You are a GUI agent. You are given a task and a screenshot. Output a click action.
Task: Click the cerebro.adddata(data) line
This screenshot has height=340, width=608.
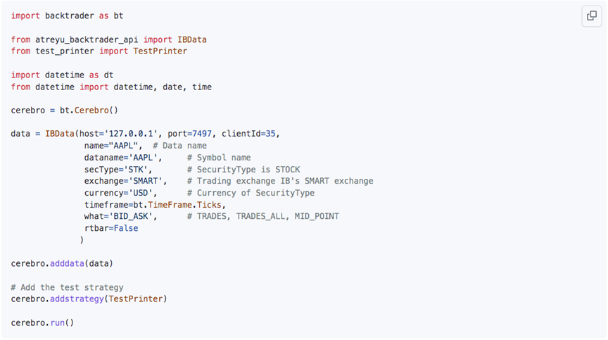(62, 264)
